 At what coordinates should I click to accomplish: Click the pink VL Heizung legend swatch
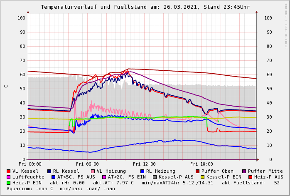(93, 171)
